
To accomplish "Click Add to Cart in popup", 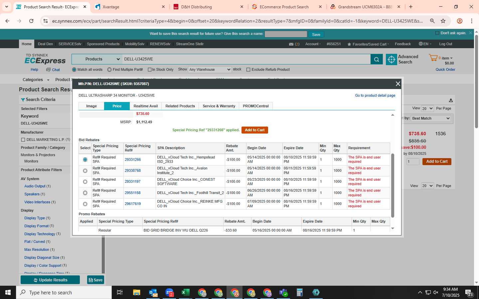I will [x=255, y=130].
